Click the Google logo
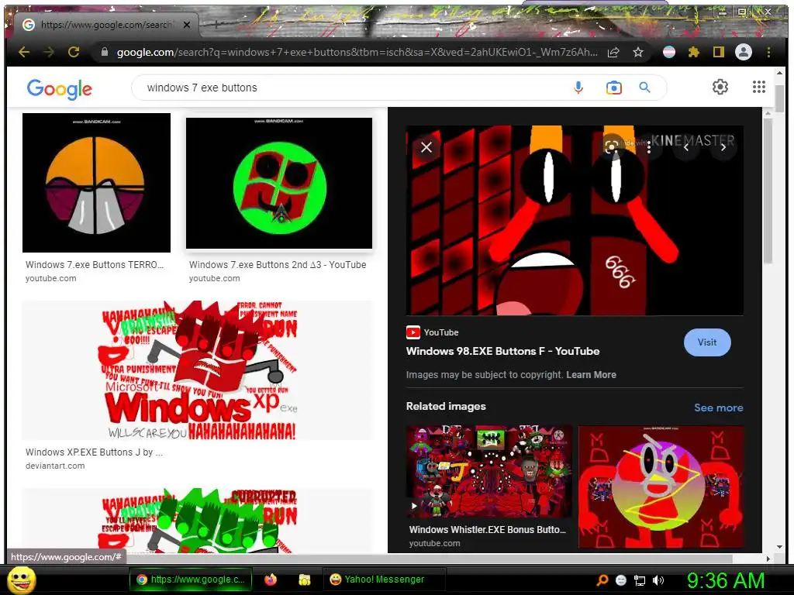Image resolution: width=794 pixels, height=595 pixels. pos(60,88)
